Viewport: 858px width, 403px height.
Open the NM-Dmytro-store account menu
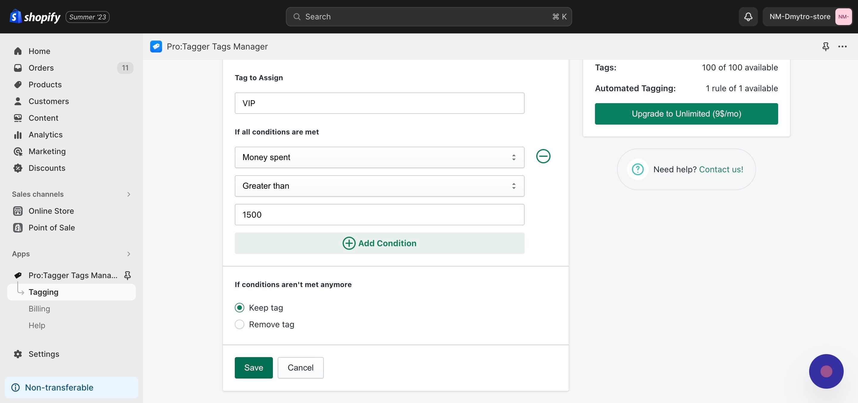pyautogui.click(x=807, y=17)
